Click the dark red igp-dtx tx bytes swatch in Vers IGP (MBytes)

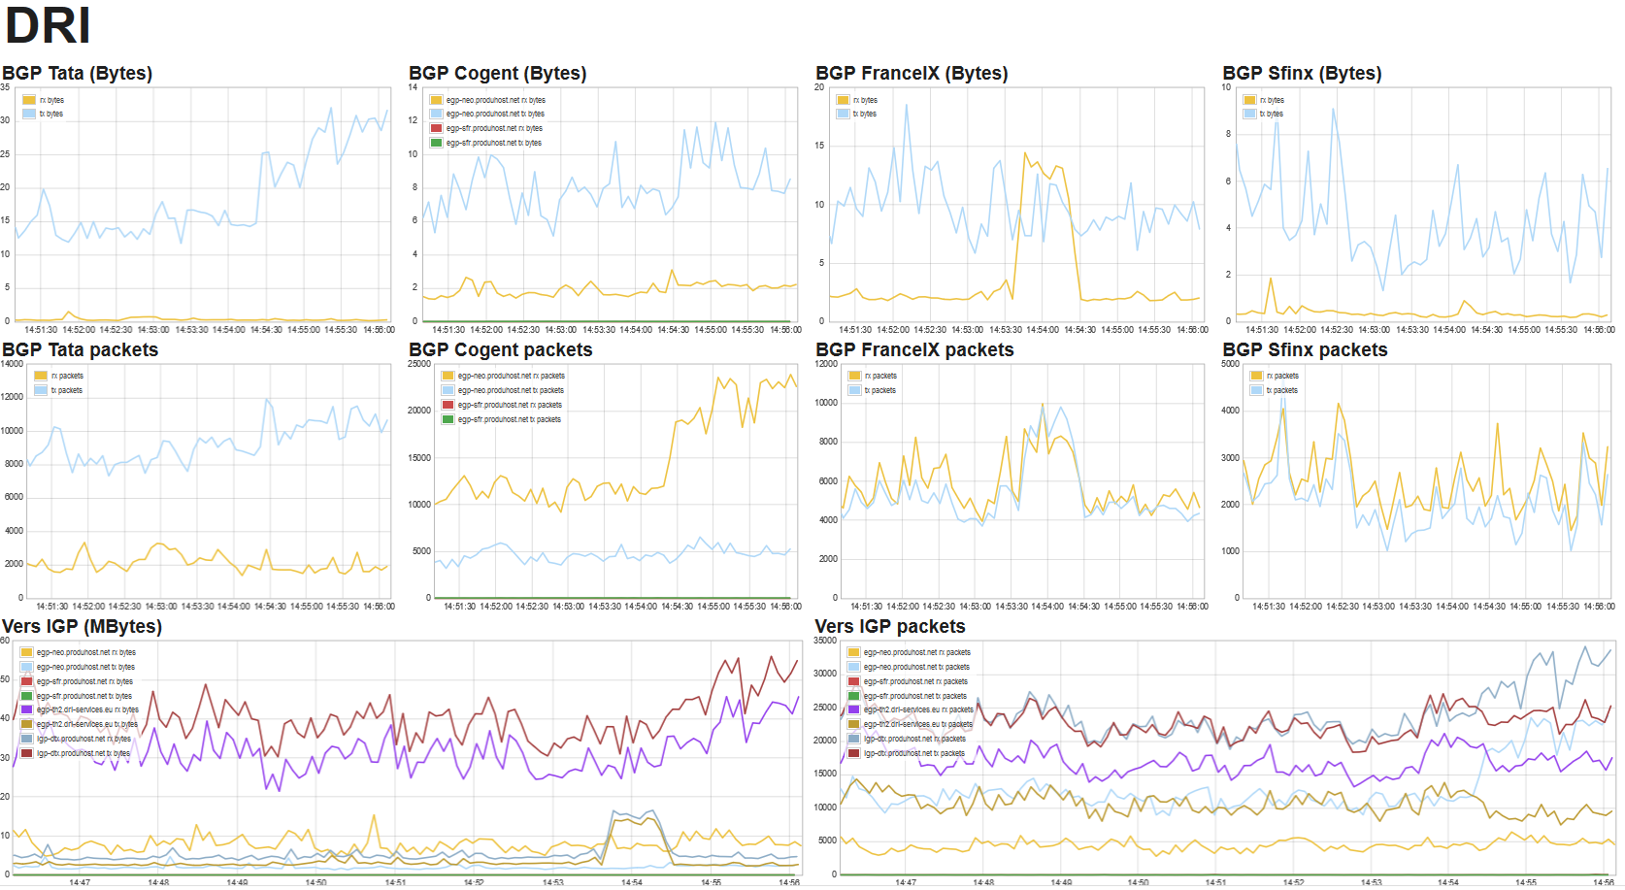[27, 753]
